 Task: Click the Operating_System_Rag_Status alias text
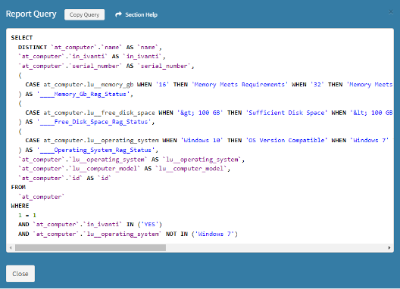point(98,150)
